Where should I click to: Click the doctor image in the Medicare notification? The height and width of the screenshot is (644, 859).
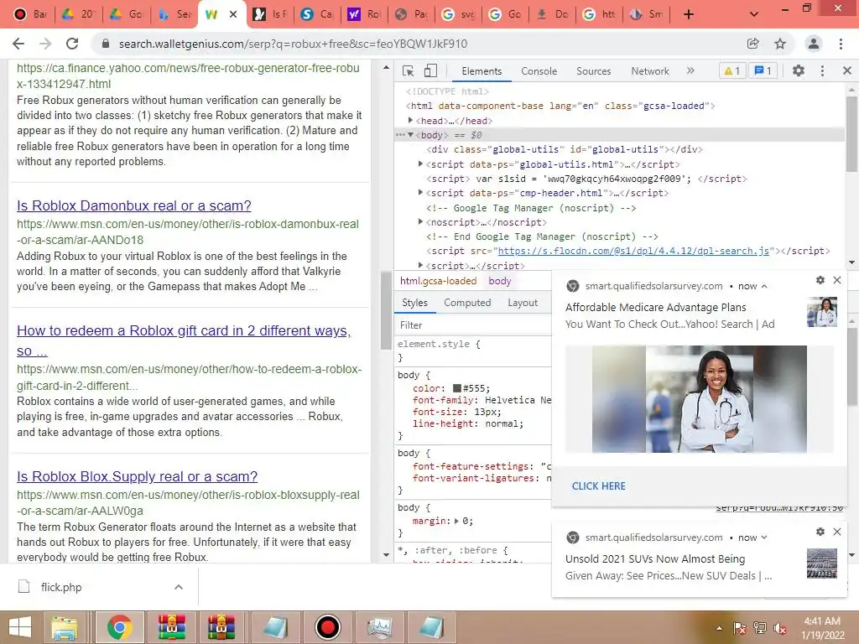699,399
